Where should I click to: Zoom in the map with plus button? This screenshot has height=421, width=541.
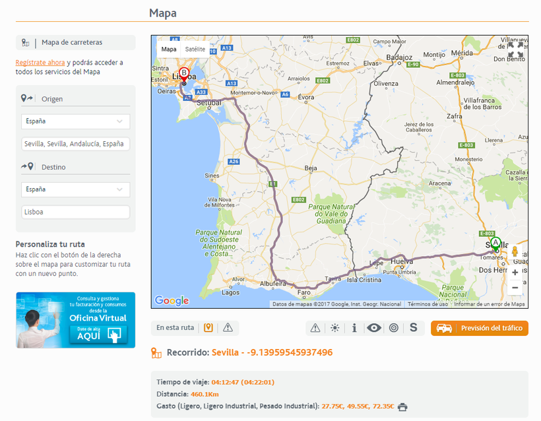point(515,272)
